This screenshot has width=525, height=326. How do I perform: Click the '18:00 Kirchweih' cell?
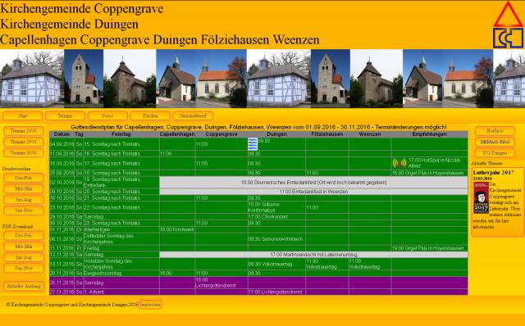coord(177,229)
